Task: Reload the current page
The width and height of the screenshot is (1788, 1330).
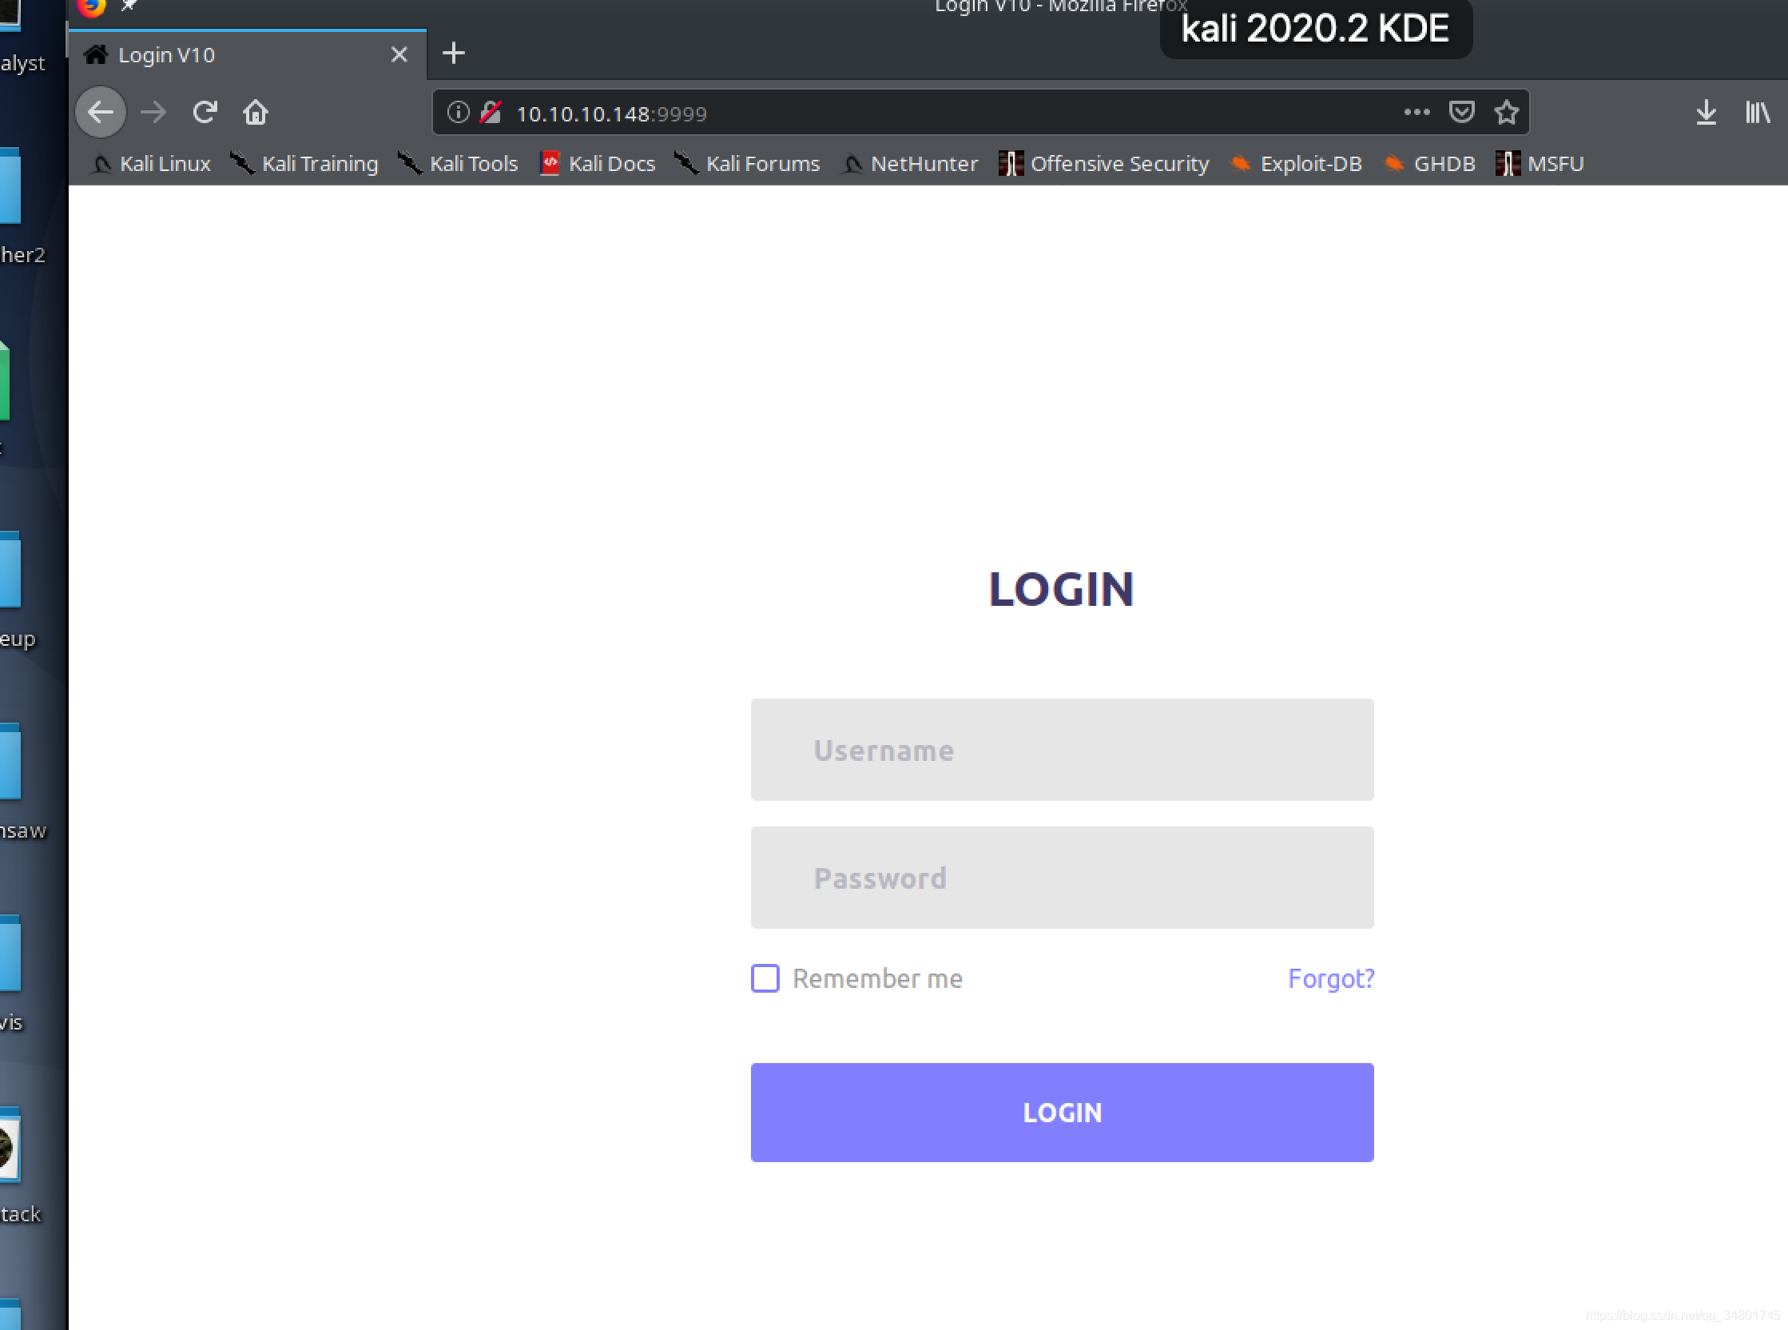Action: (205, 112)
